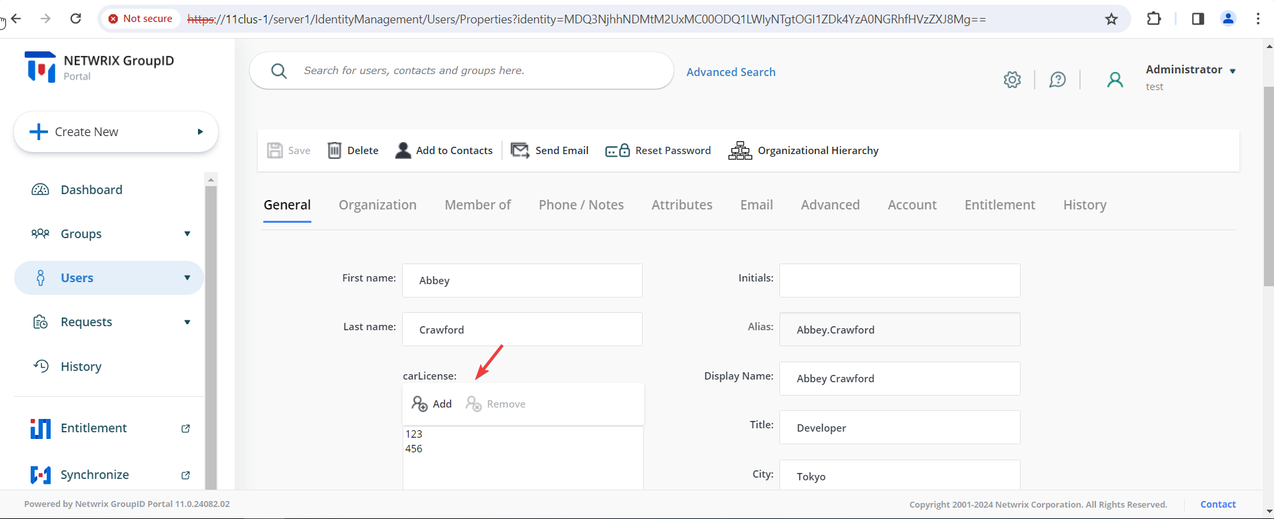Click the Initials field
The height and width of the screenshot is (519, 1274).
click(899, 280)
